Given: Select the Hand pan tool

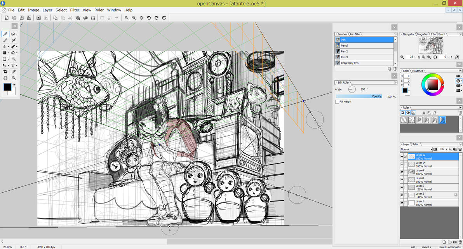Looking at the screenshot, I should (x=5, y=78).
